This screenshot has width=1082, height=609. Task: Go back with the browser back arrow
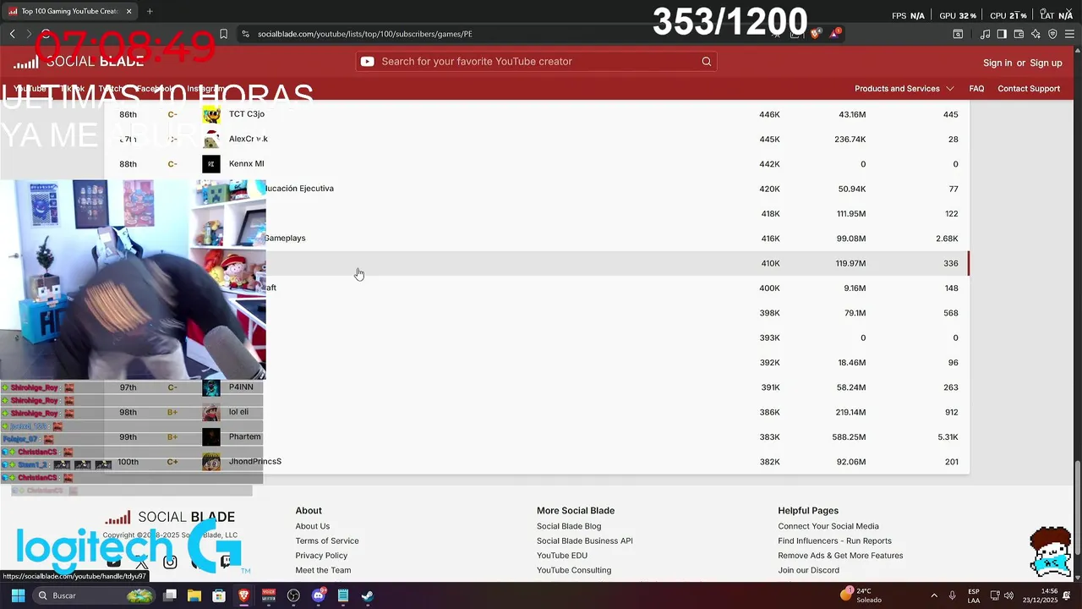tap(12, 34)
